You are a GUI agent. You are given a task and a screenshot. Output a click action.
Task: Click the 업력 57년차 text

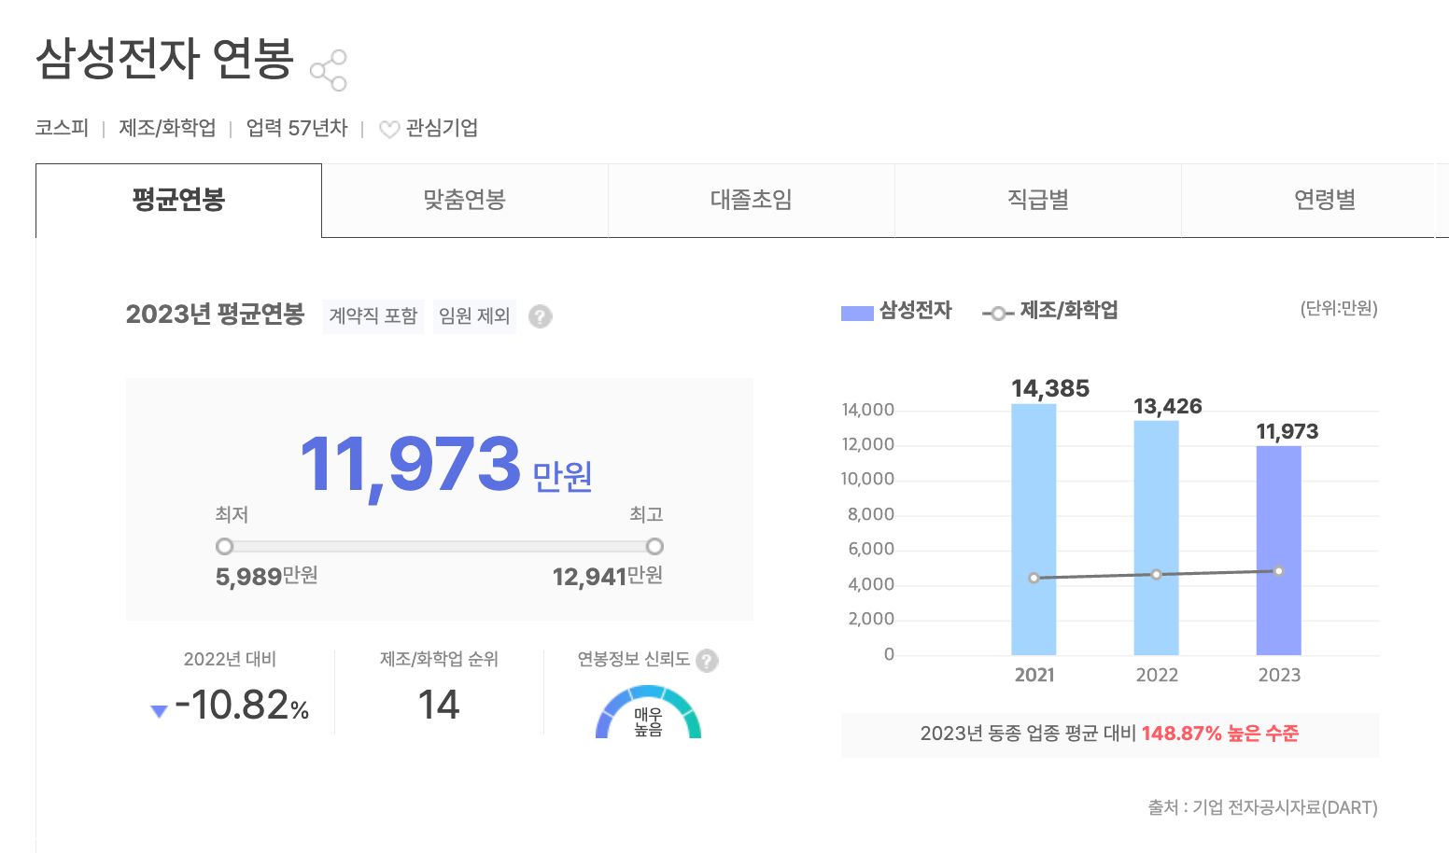tap(297, 128)
